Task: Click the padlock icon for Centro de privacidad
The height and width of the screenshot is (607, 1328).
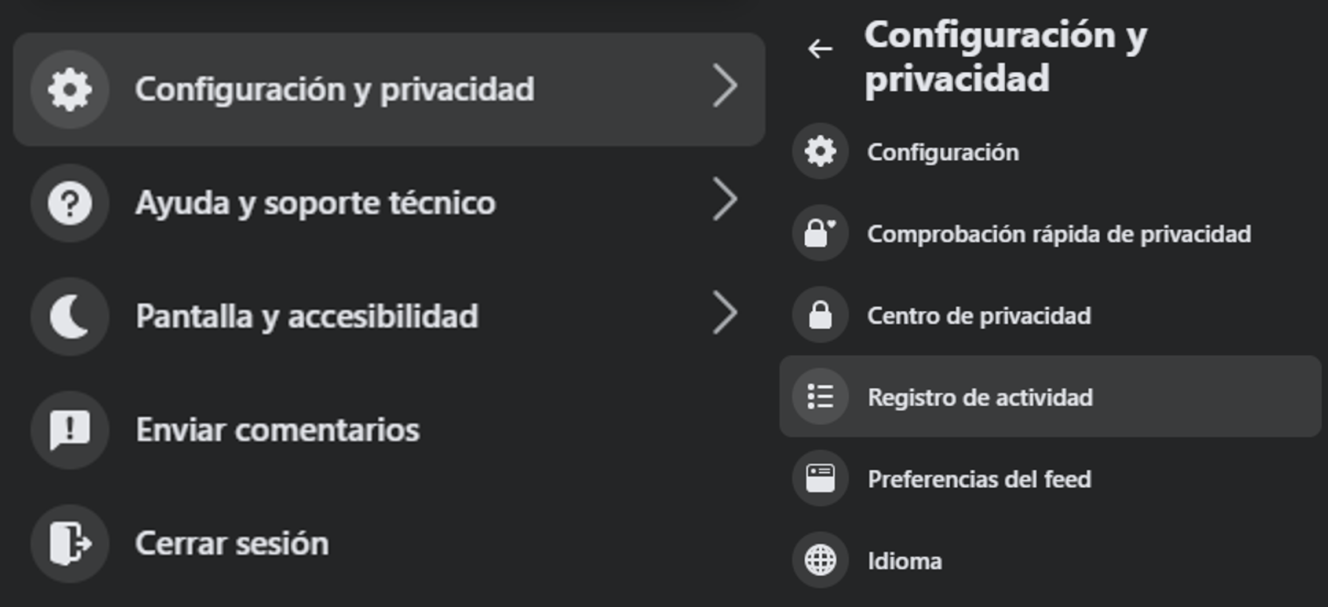Action: [x=820, y=316]
